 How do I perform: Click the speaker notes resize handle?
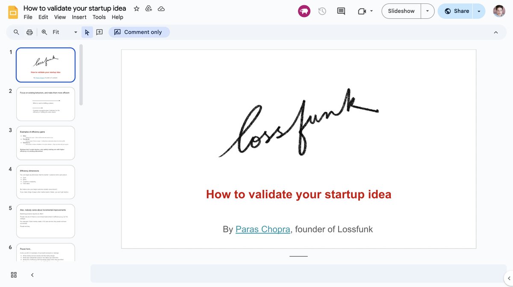tap(298, 256)
